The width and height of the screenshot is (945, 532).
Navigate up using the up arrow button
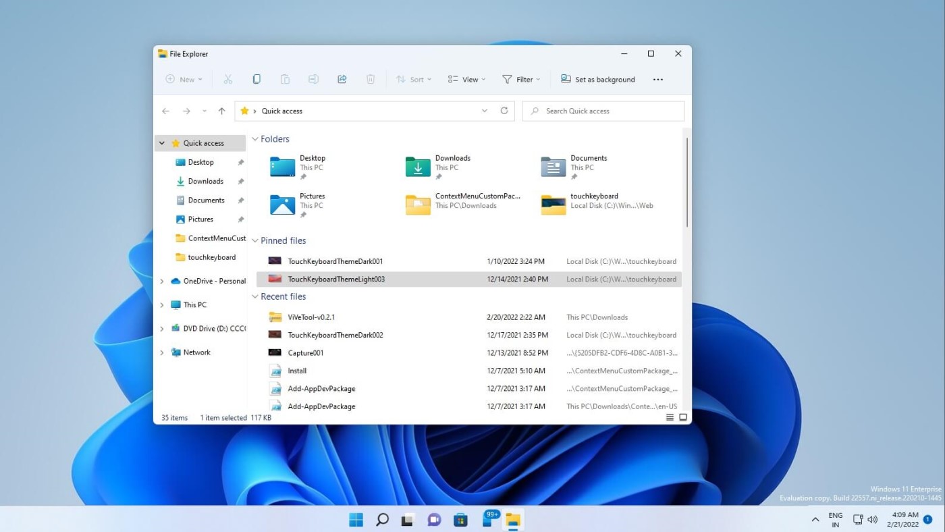[222, 111]
